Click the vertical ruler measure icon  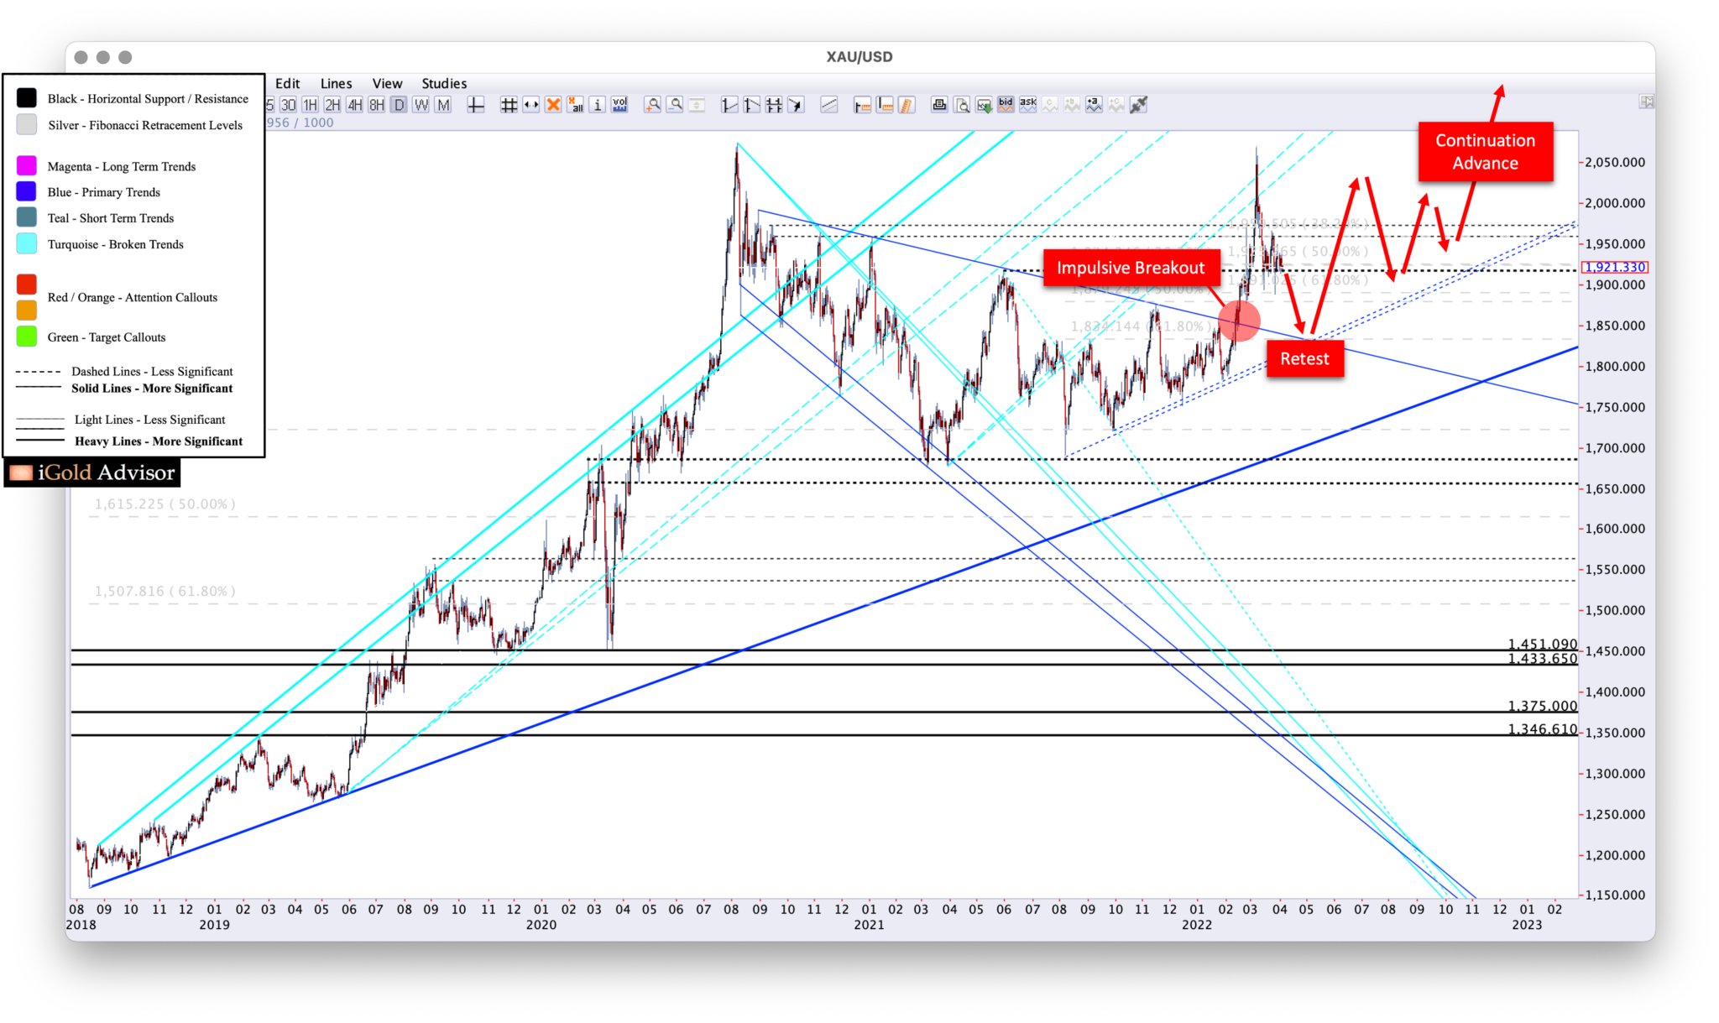[885, 105]
